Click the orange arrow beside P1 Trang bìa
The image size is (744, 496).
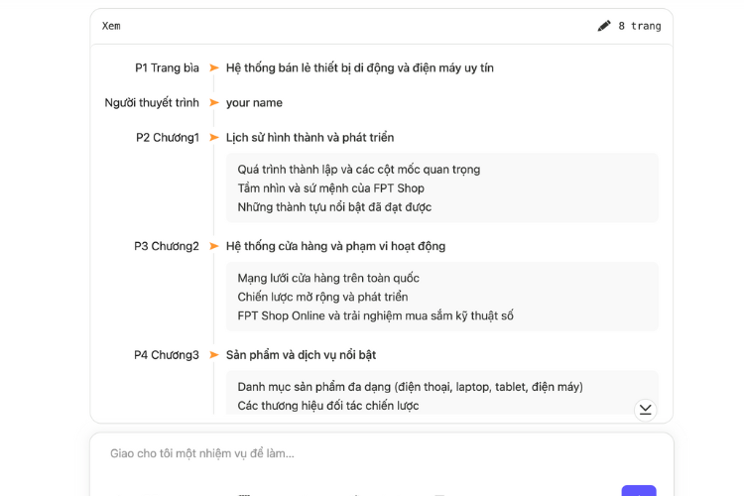[213, 68]
